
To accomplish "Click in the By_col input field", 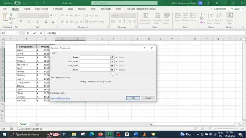I will click(95, 70).
